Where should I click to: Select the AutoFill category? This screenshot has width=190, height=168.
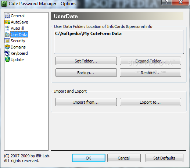click(x=17, y=28)
